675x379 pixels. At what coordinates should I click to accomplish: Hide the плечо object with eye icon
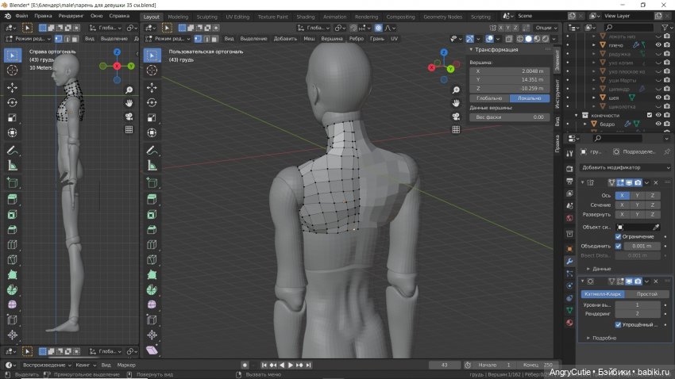[658, 45]
